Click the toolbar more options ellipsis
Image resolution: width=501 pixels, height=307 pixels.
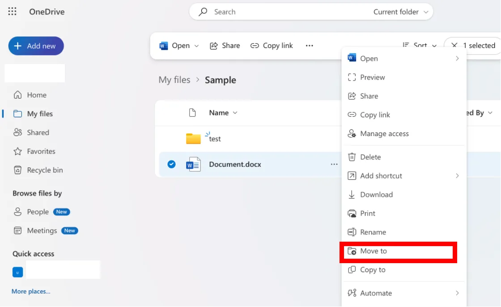tap(309, 46)
